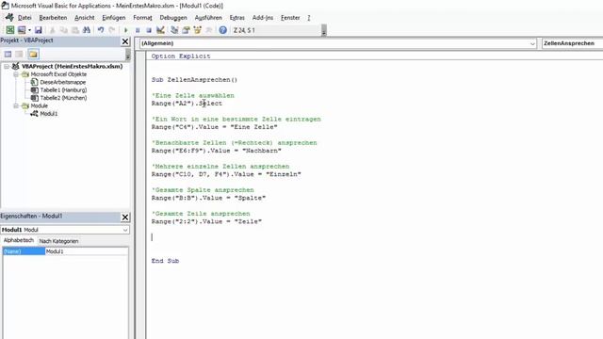Open Find with the binoculars icon
603x339 pixels.
(x=87, y=30)
